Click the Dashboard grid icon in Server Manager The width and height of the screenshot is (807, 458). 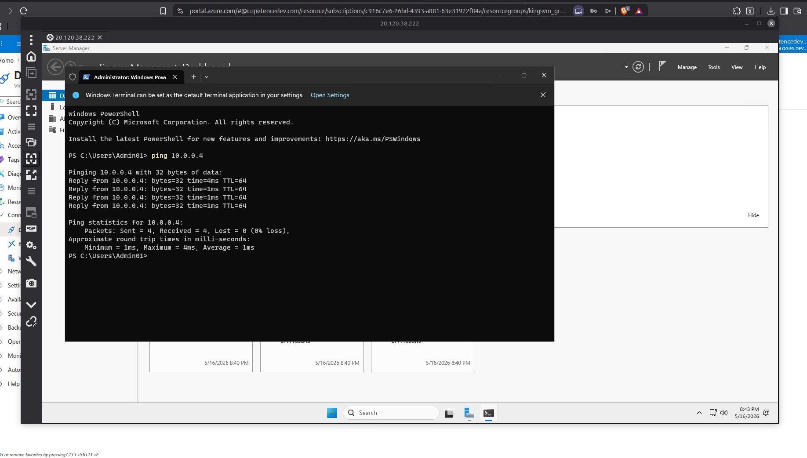point(53,95)
